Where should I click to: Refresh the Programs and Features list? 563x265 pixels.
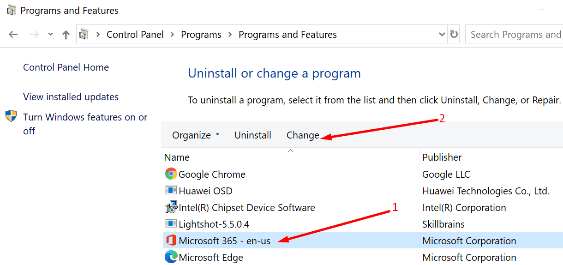click(x=454, y=35)
